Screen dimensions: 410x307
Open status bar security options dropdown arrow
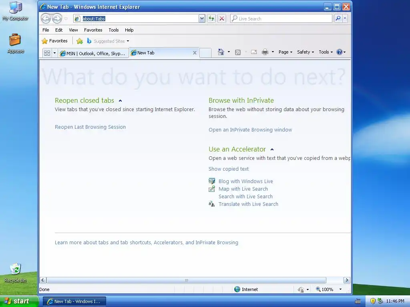coord(307,289)
